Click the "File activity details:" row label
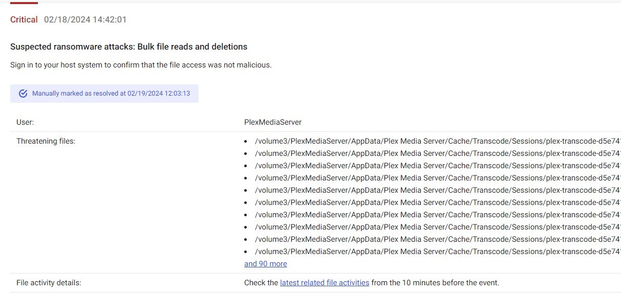Screen dimensions: 621x296 tap(49, 282)
